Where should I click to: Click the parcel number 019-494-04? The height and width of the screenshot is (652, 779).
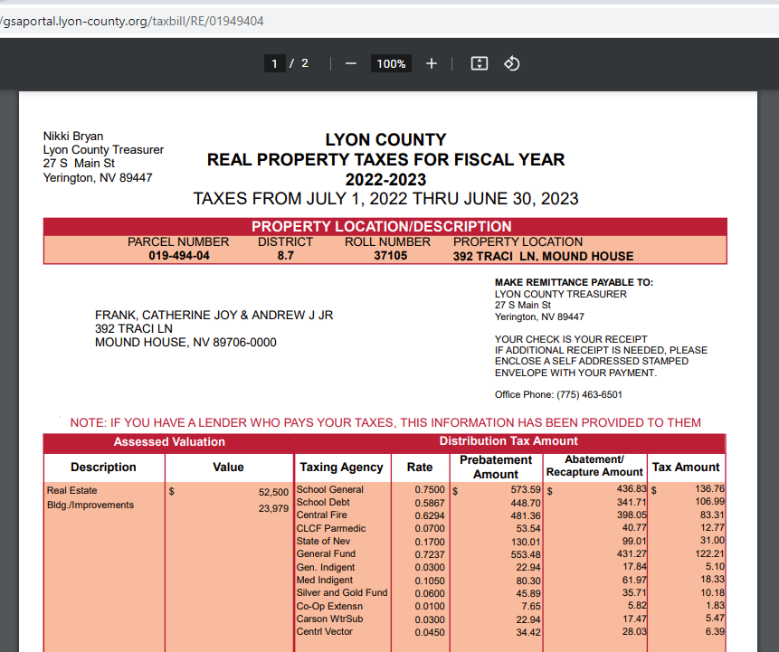pos(179,256)
